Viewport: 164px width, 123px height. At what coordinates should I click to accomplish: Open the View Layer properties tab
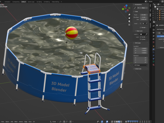coord(153,36)
